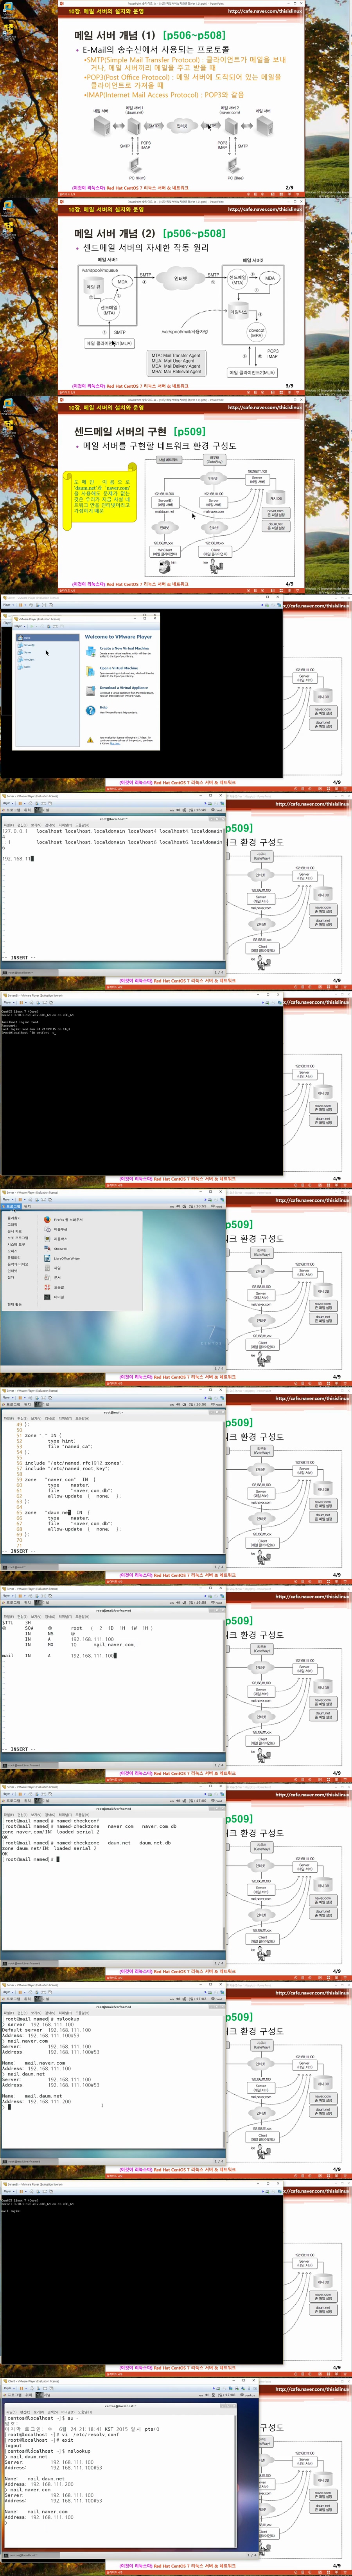Click the Open a Virtual Machine icon
352x2576 pixels.
[x=90, y=670]
